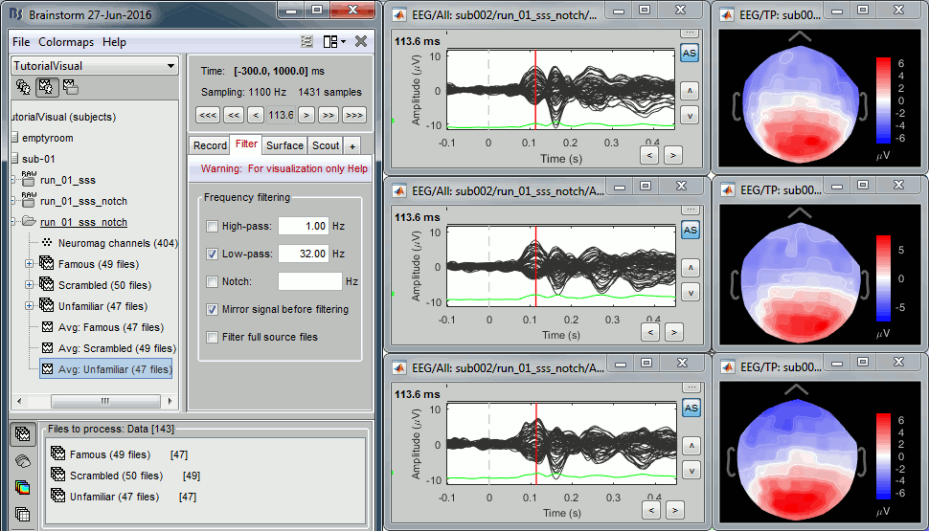Switch to functional data view icon
Image resolution: width=929 pixels, height=531 pixels.
point(45,88)
